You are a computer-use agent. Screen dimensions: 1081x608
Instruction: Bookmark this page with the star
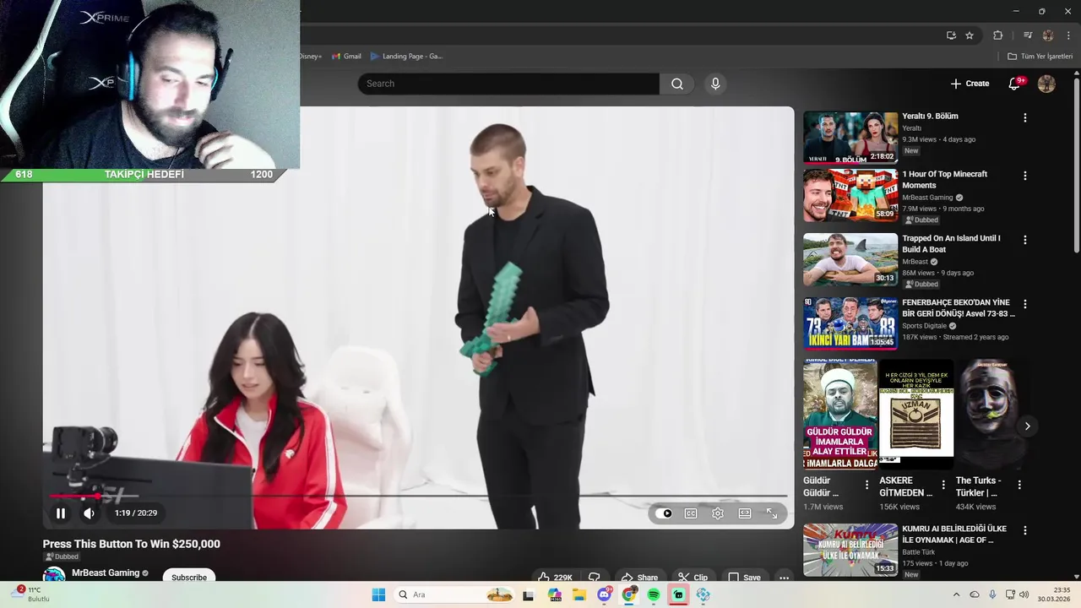970,35
